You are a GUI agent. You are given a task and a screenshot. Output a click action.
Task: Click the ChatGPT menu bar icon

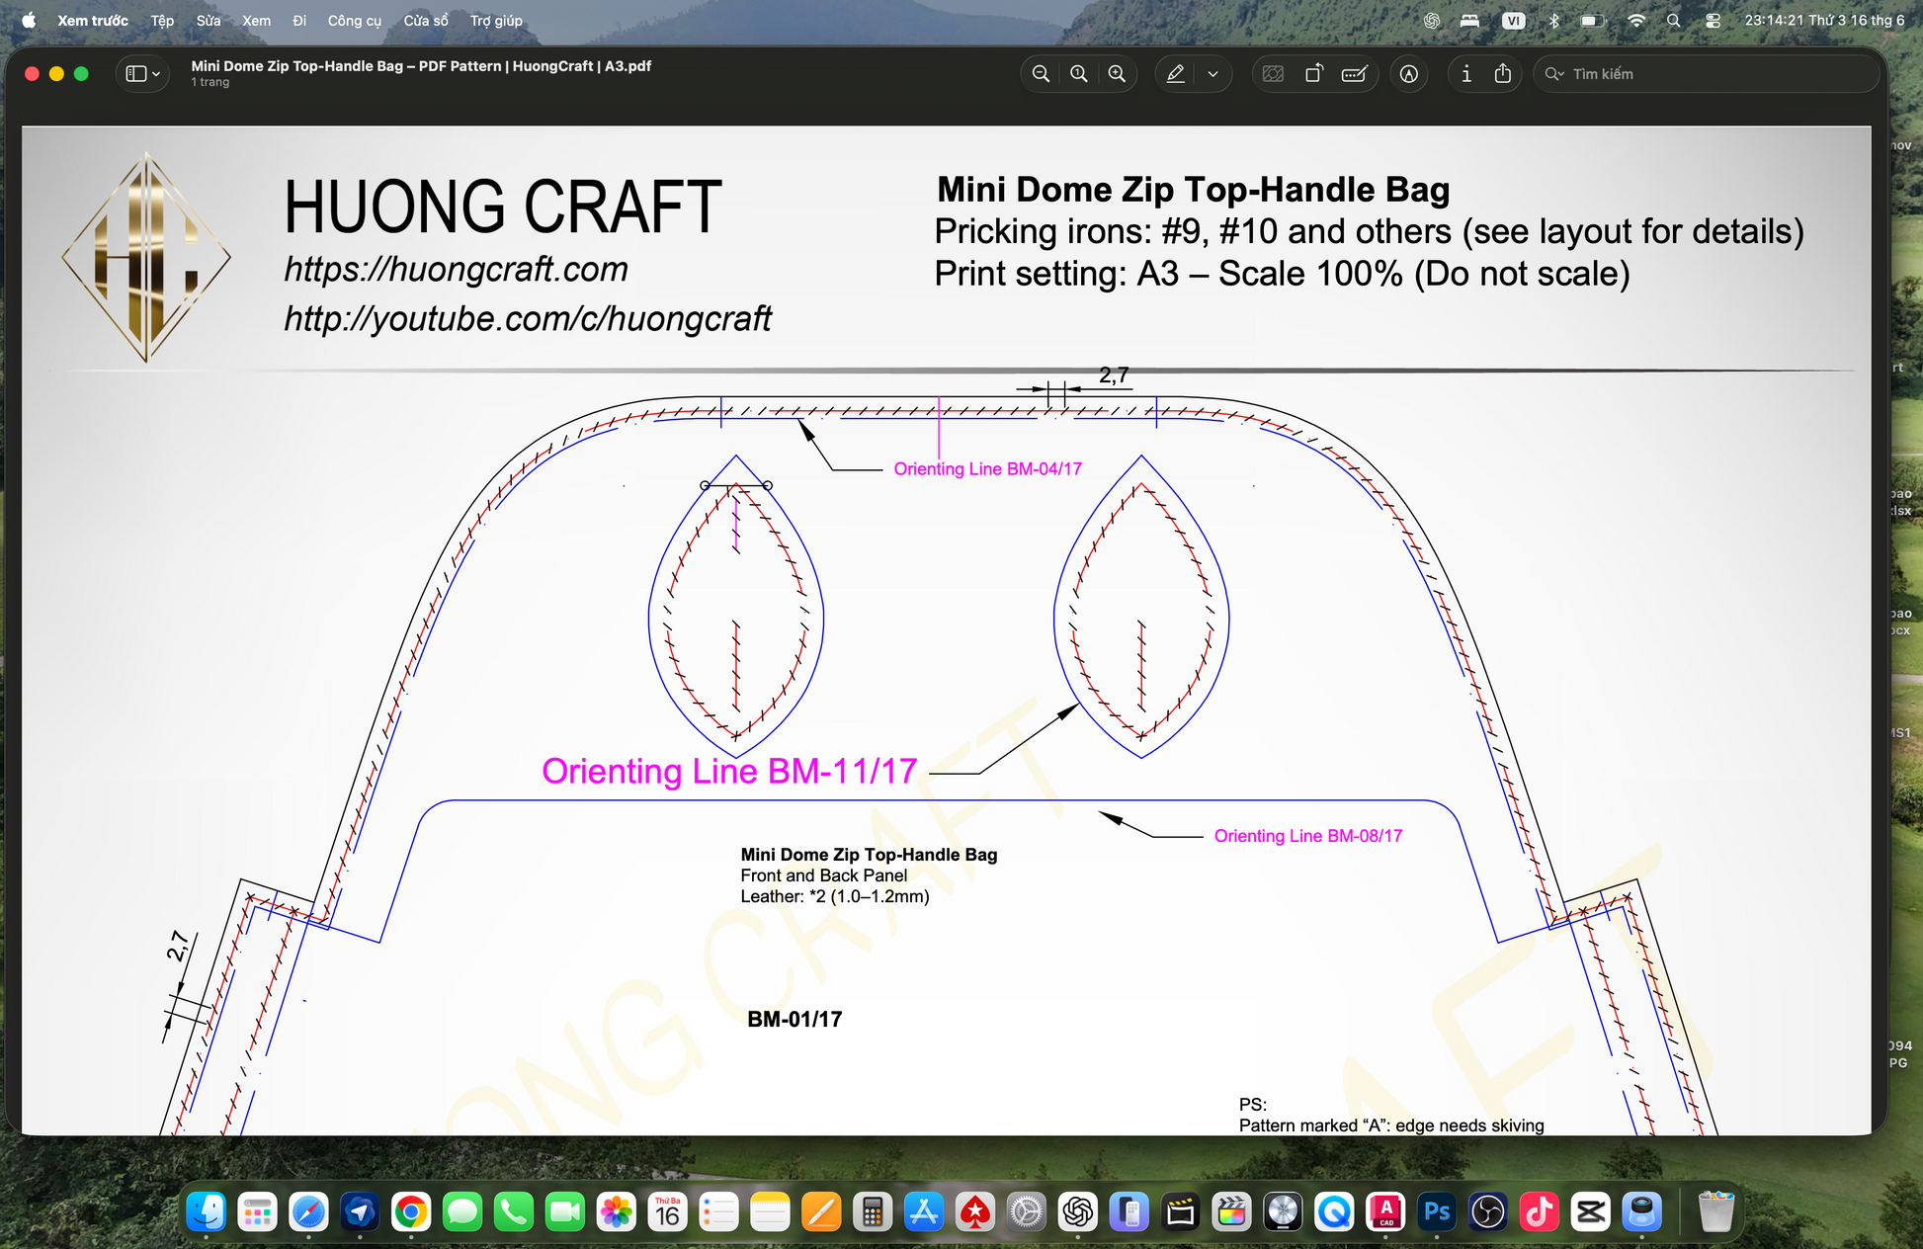[x=1432, y=21]
